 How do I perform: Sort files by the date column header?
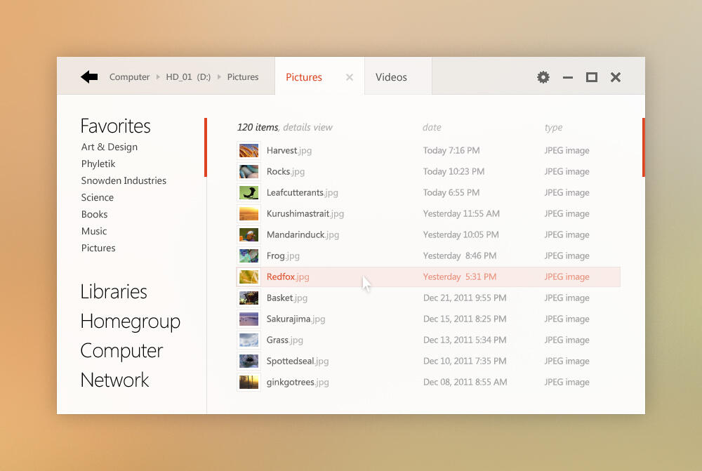click(432, 128)
